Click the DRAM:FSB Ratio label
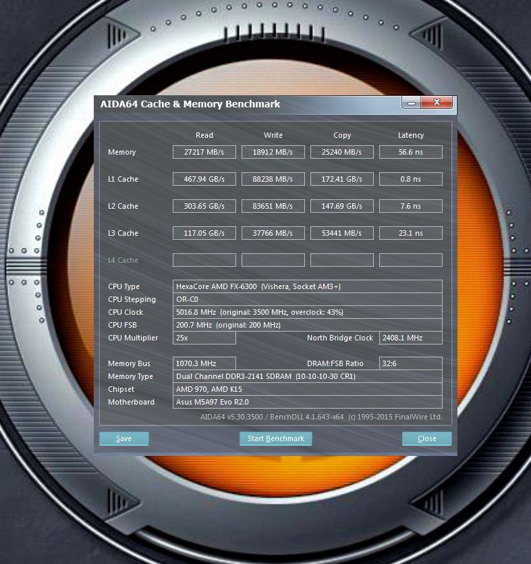Viewport: 531px width, 564px height. (335, 363)
